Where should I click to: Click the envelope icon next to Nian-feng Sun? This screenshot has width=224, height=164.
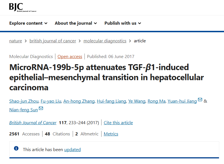[x=41, y=108]
